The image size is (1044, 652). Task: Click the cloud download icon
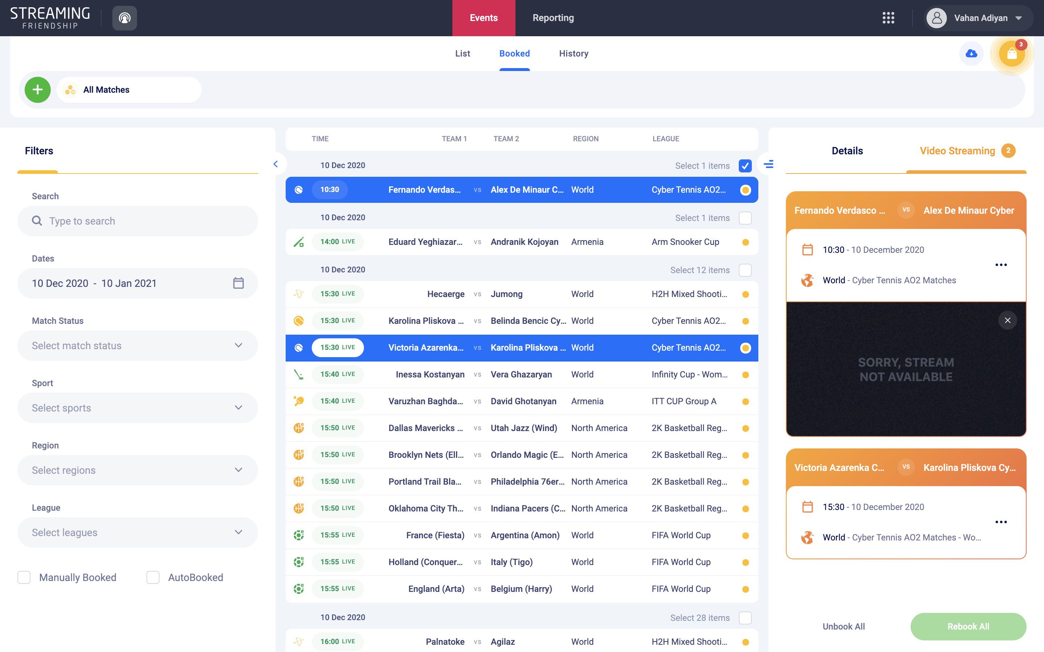tap(971, 54)
